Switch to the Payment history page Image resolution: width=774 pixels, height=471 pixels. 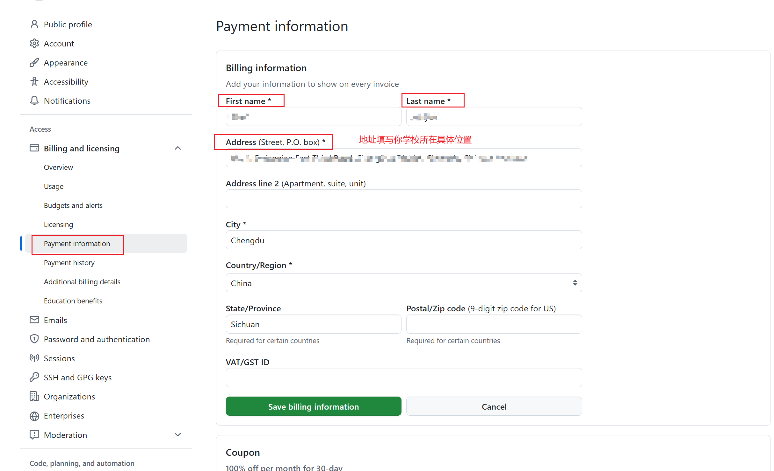pos(69,263)
